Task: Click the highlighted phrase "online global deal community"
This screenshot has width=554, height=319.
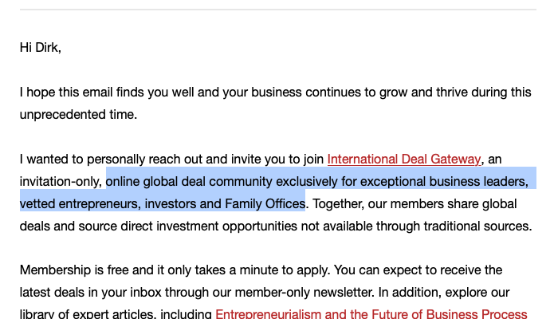Action: coord(186,181)
